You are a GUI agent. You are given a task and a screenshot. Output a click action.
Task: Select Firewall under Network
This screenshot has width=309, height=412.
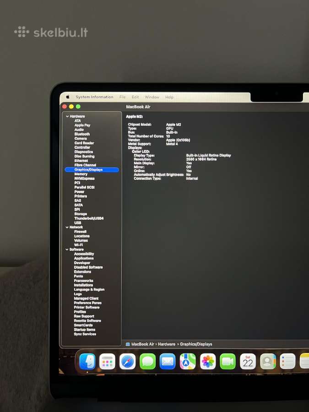click(x=80, y=232)
